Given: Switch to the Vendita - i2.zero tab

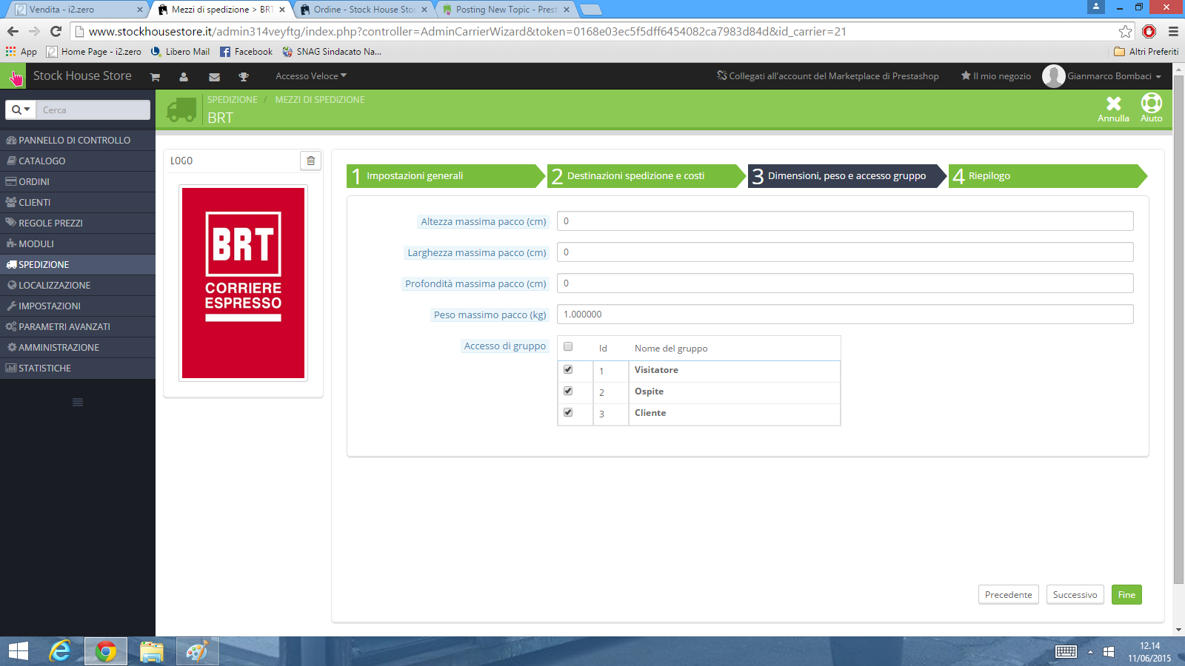Looking at the screenshot, I should [x=78, y=10].
